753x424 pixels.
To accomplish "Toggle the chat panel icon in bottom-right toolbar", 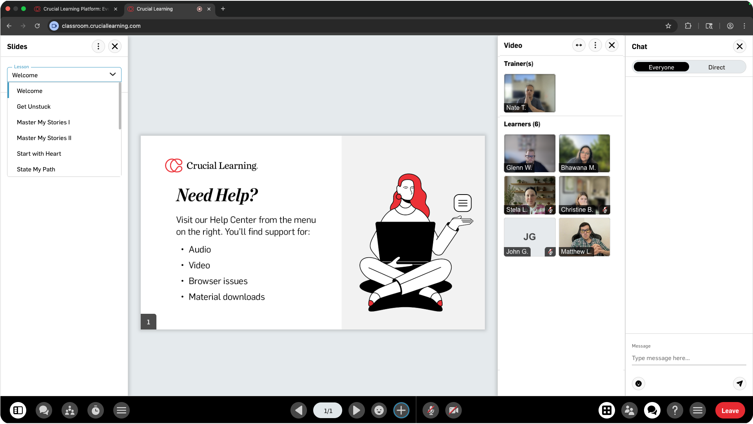I will [652, 410].
